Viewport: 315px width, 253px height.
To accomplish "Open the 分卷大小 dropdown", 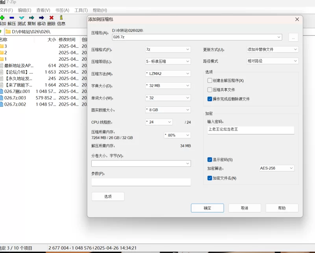I will tap(141, 164).
